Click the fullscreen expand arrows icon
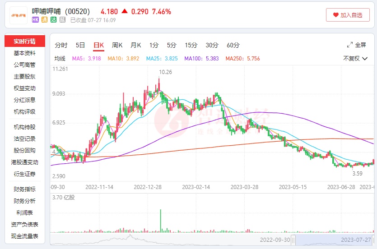Image resolution: width=377 pixels, height=249 pixels. pyautogui.click(x=350, y=45)
